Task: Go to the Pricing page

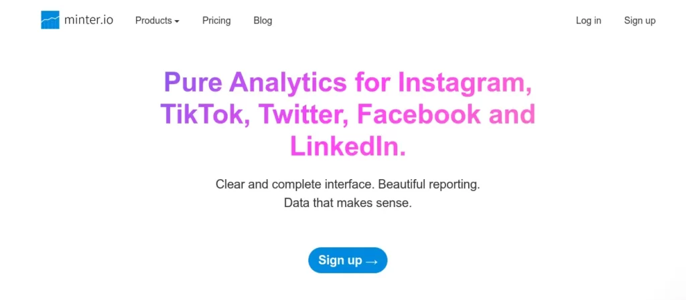Action: click(x=216, y=21)
